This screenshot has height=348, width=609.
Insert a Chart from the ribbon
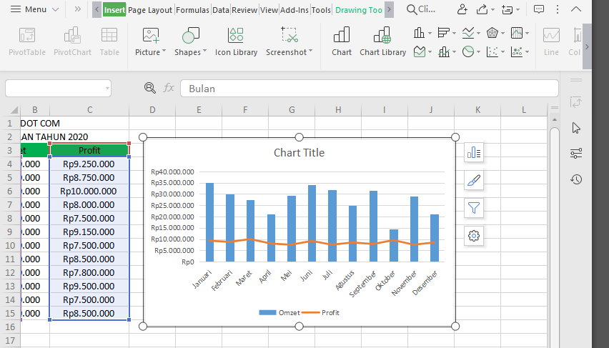tap(342, 41)
